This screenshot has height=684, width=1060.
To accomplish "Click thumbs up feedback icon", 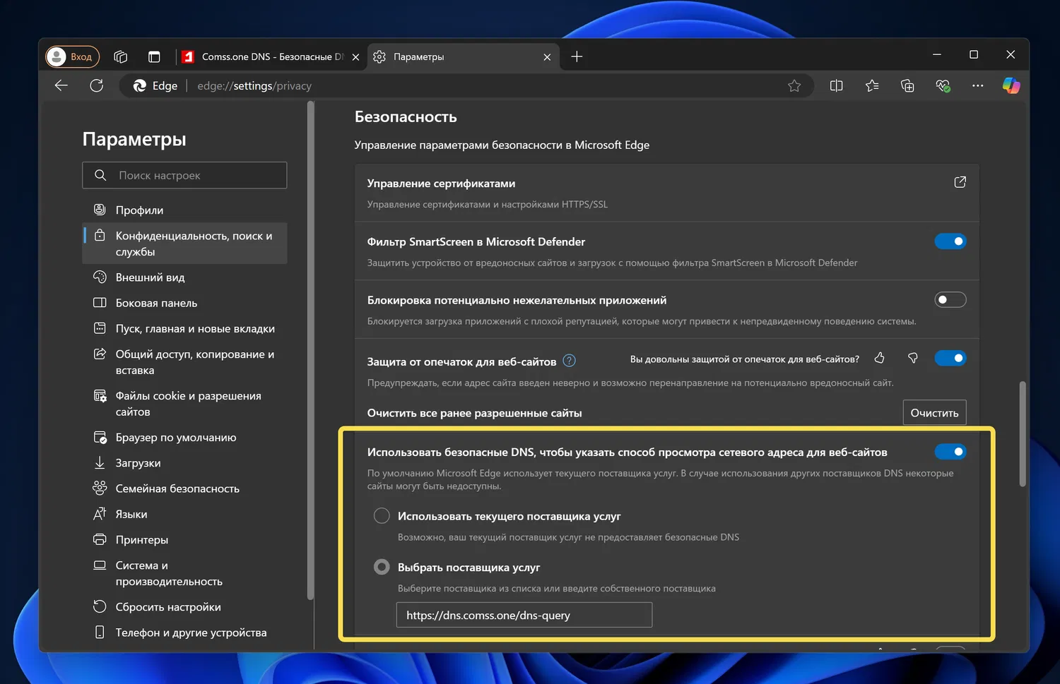I will click(x=879, y=359).
